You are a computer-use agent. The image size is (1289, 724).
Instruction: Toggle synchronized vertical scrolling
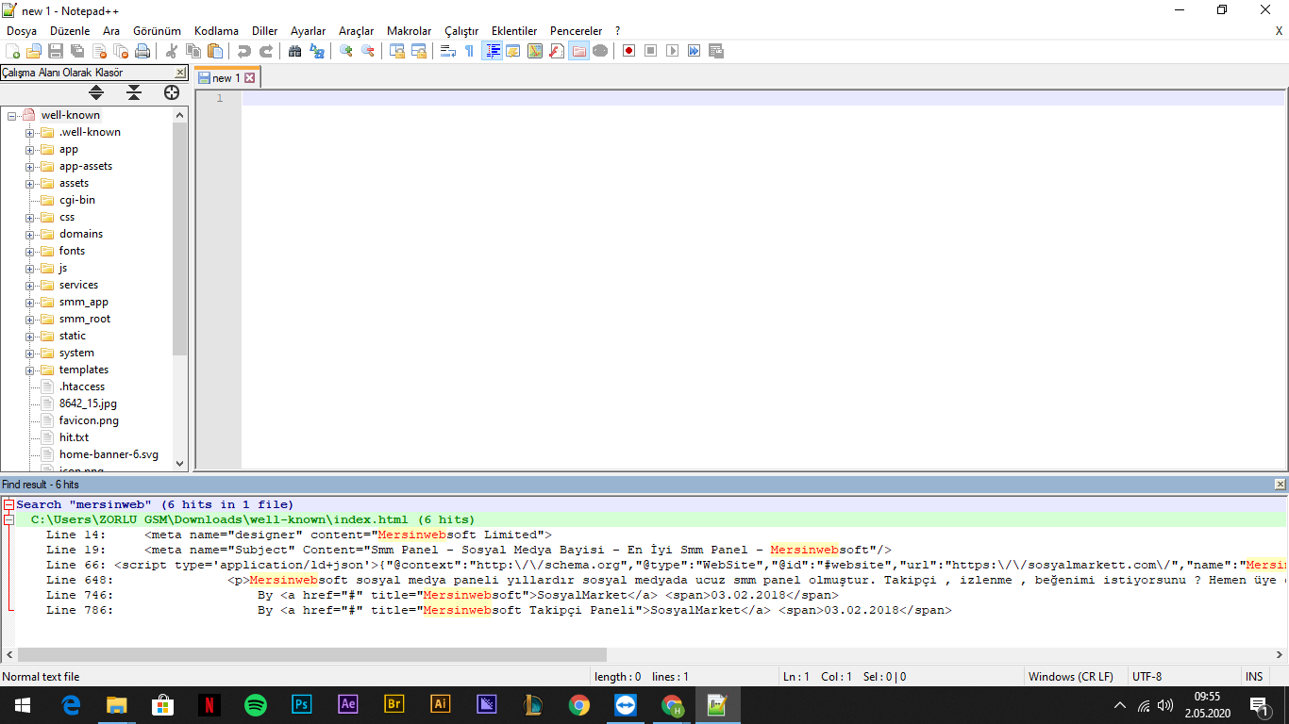tap(397, 51)
